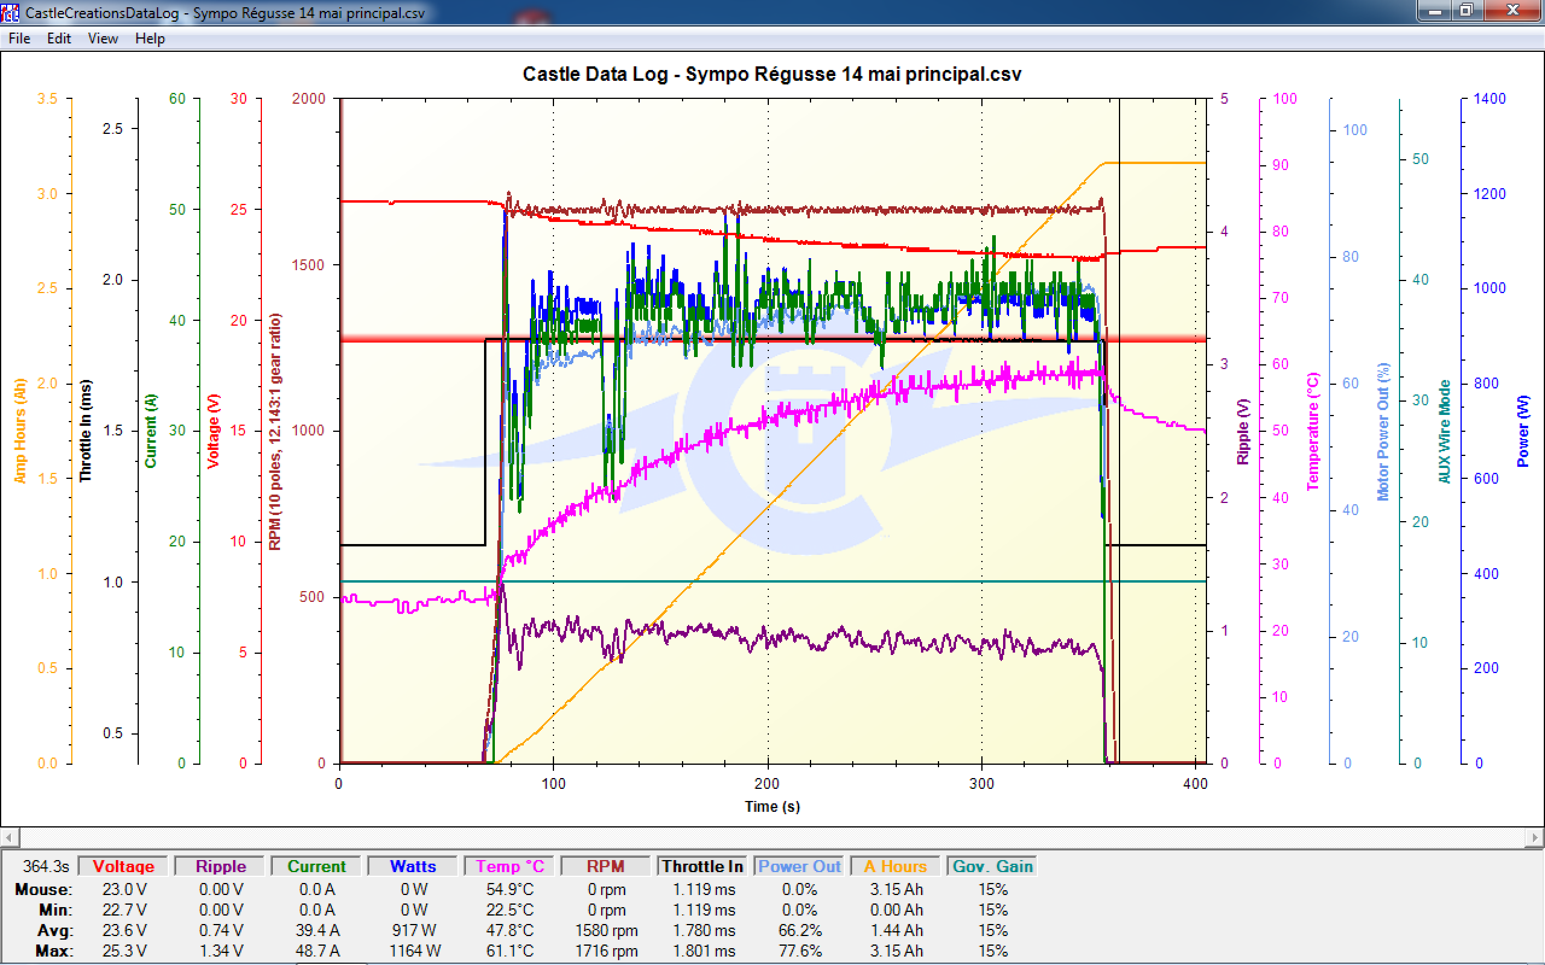
Task: Click the horizontal scrollbar left arrow
Action: tap(9, 837)
